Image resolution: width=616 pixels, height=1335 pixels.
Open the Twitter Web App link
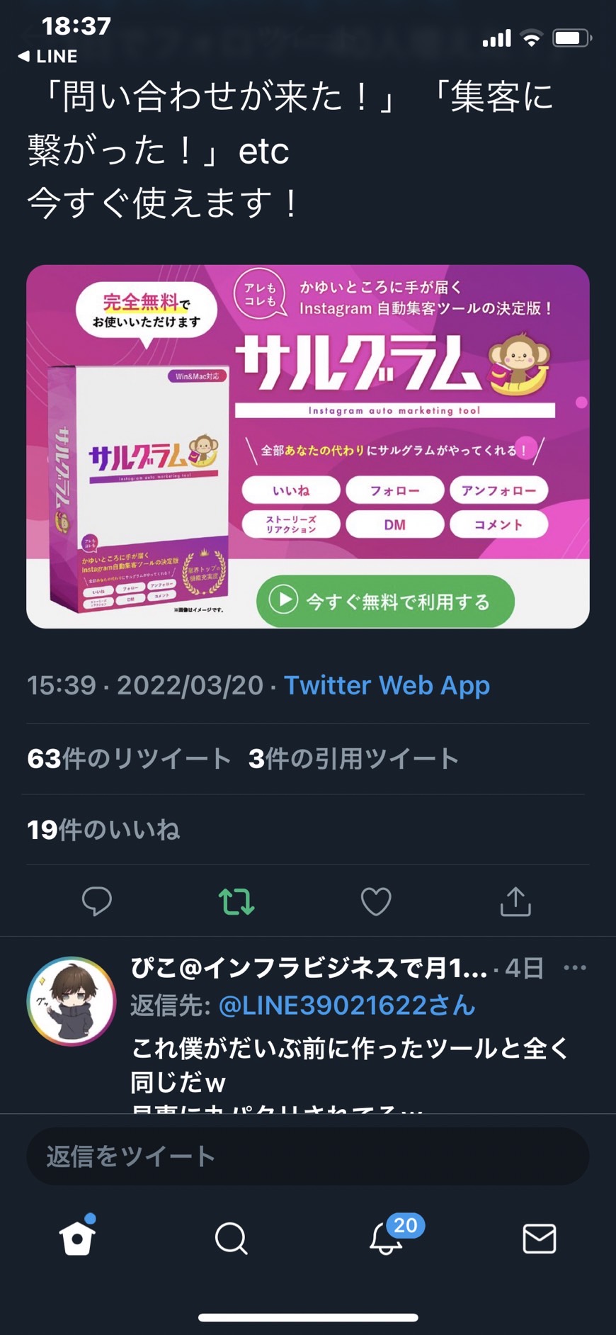click(387, 685)
